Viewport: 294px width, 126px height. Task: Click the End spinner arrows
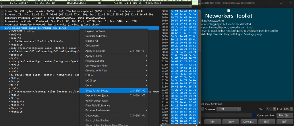[291, 109]
